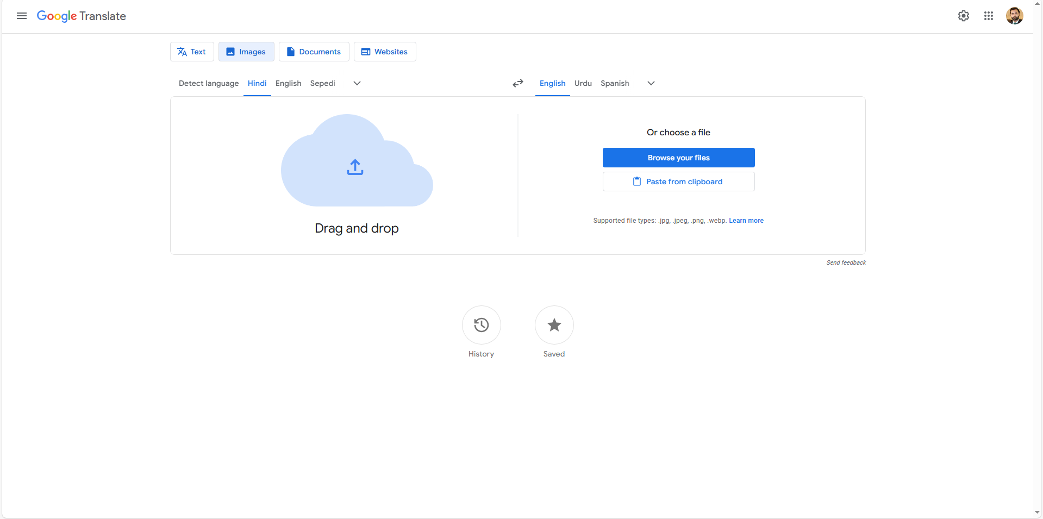Switch to Documents translation tab
The height and width of the screenshot is (519, 1043).
[314, 52]
